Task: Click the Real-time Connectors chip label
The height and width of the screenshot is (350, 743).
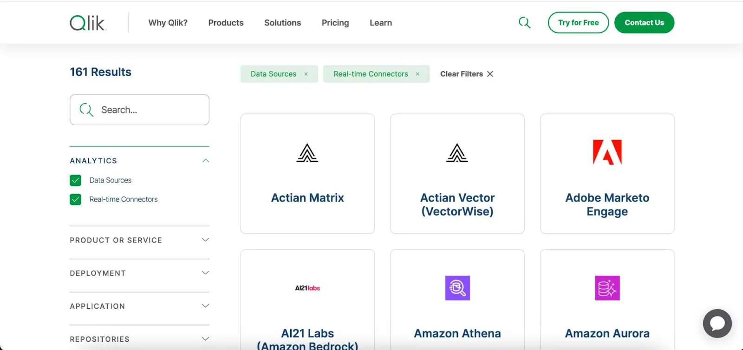Action: point(371,74)
